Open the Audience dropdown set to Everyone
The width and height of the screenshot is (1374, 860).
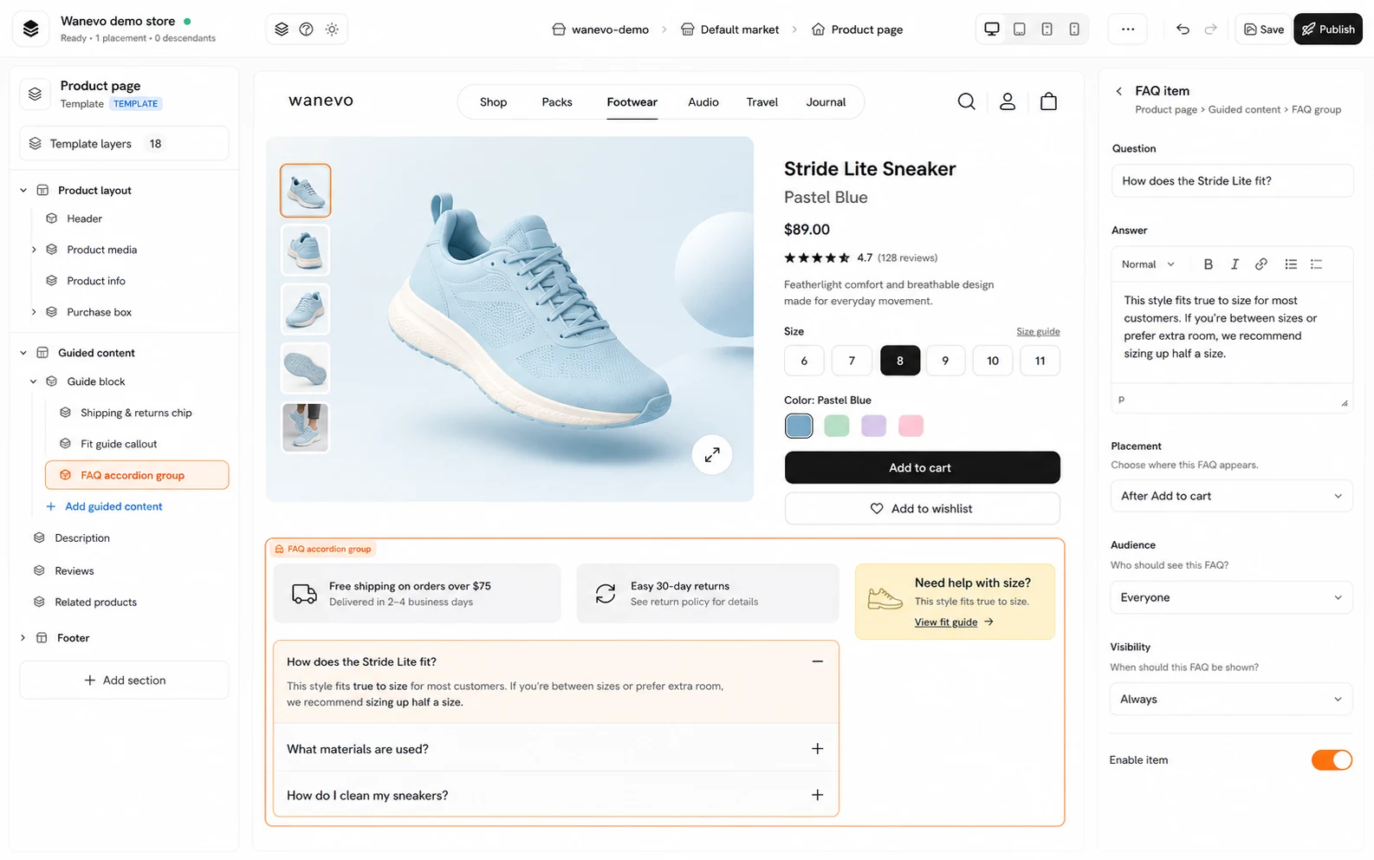pos(1231,597)
